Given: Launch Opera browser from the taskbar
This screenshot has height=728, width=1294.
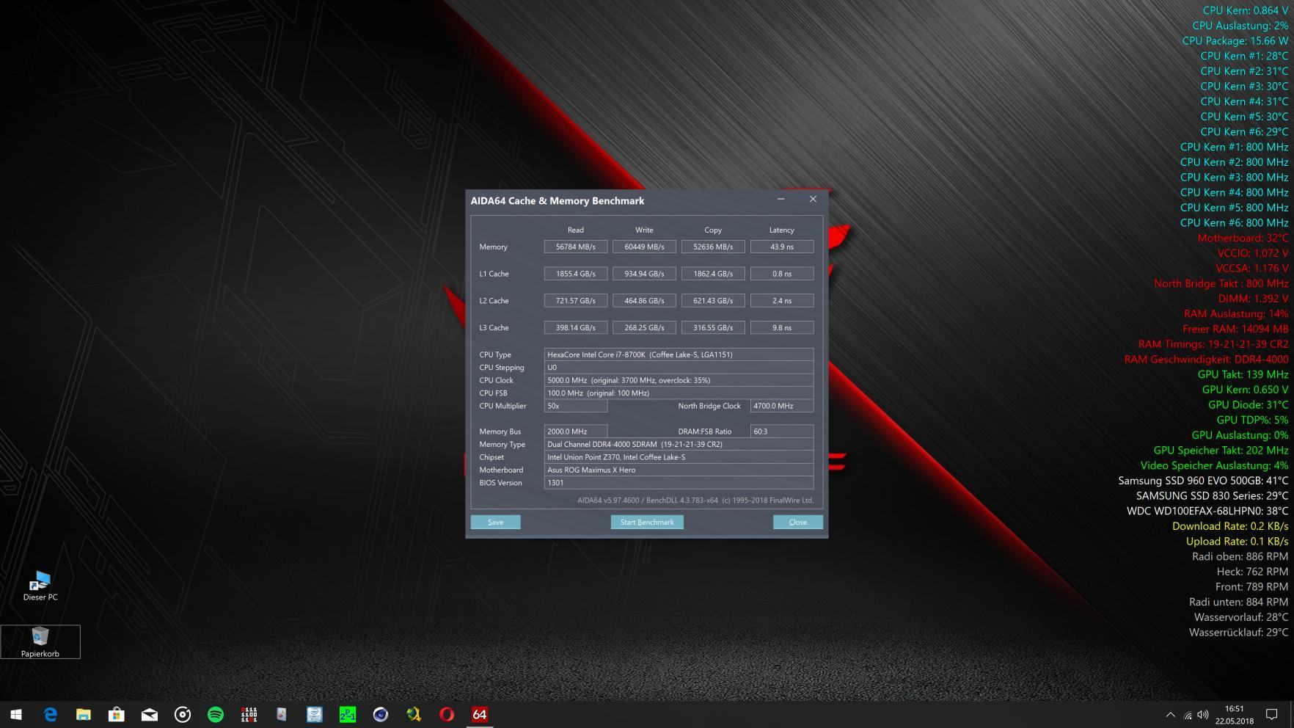Looking at the screenshot, I should tap(447, 714).
